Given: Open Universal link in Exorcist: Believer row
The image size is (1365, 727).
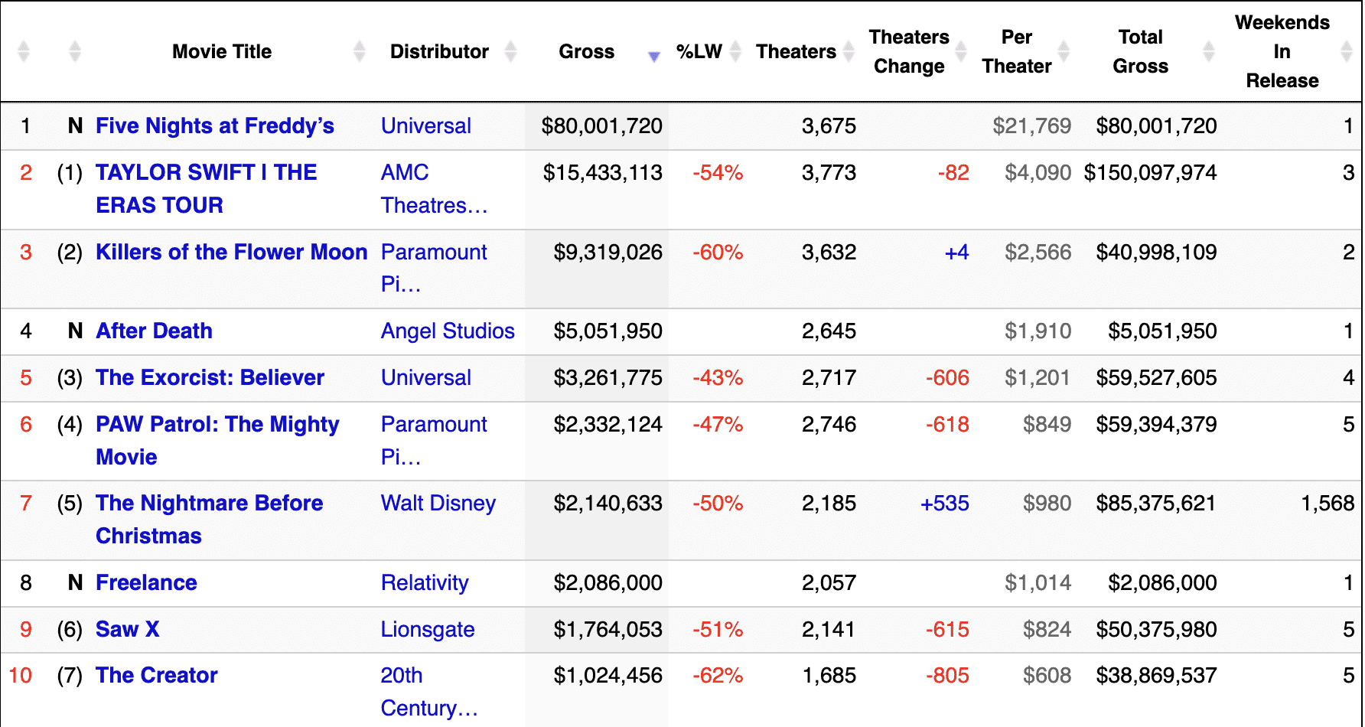Looking at the screenshot, I should point(426,377).
